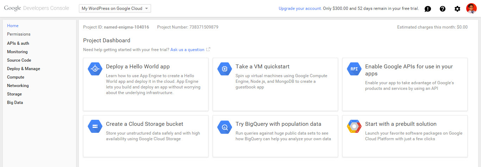Expand the Networking section
Image resolution: width=481 pixels, height=167 pixels.
click(18, 86)
